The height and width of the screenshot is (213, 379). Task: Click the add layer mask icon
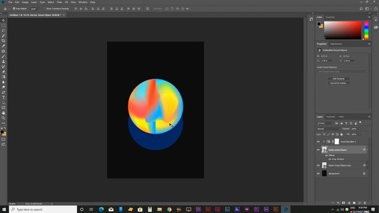click(x=343, y=203)
